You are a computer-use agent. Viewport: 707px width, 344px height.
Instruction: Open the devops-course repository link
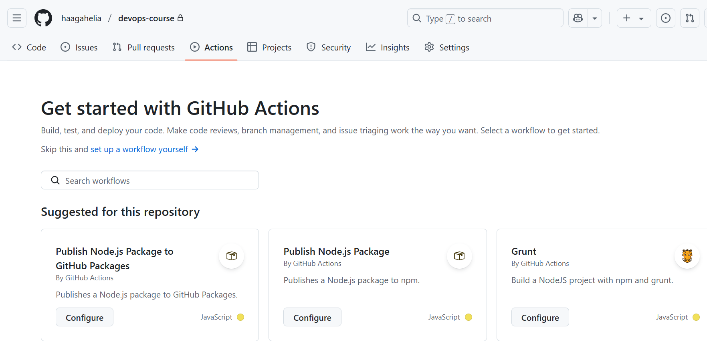point(146,18)
